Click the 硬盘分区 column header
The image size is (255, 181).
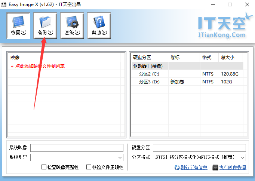point(150,58)
